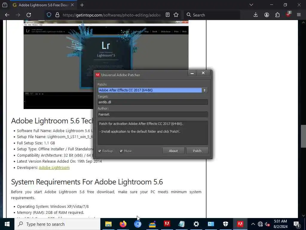Open the colorful basket app taskbar icon
Image resolution: width=306 pixels, height=230 pixels.
(x=152, y=224)
